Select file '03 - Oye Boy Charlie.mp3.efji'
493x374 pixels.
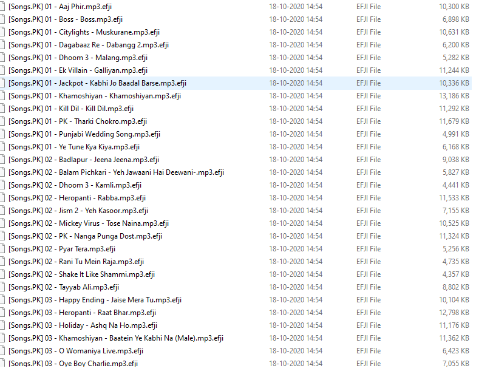pos(73,363)
